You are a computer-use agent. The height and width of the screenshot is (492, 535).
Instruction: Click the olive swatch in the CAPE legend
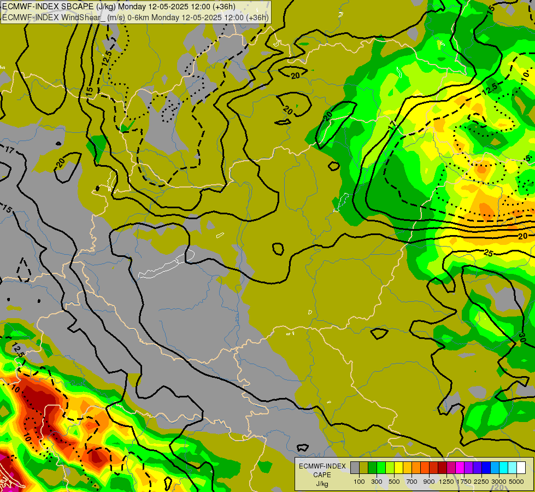coord(364,467)
